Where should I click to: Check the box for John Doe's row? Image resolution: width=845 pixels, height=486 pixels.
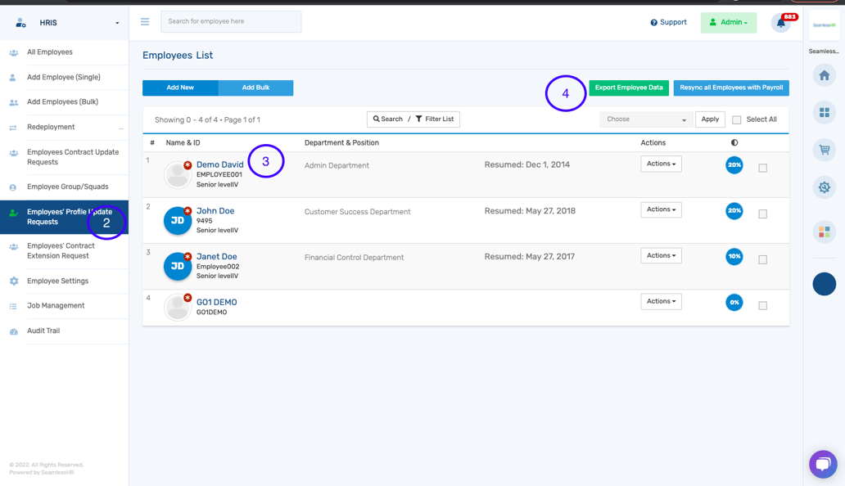click(x=762, y=214)
